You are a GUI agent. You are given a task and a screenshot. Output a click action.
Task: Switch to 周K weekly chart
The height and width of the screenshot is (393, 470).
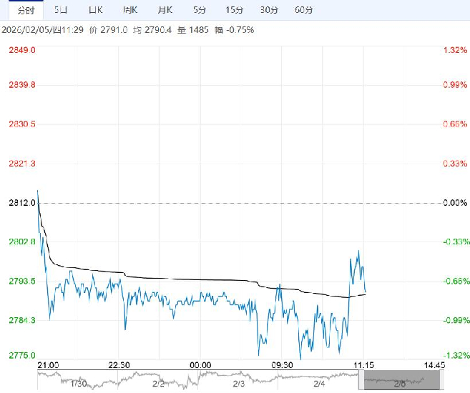pyautogui.click(x=130, y=10)
